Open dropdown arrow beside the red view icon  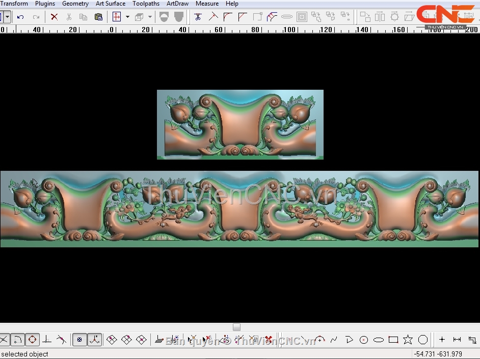tap(127, 17)
